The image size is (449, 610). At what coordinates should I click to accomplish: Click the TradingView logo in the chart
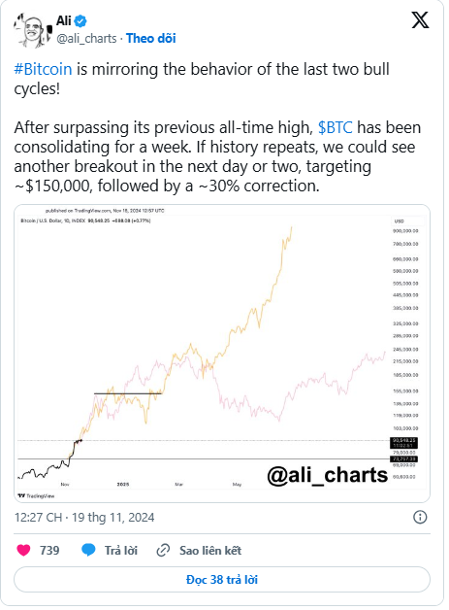(x=37, y=496)
